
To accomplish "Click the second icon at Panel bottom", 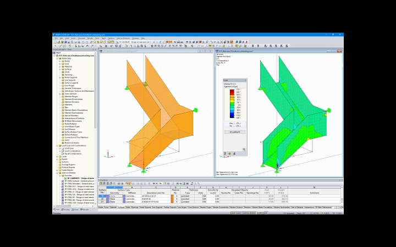I will tap(229, 153).
